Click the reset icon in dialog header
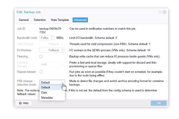 (x=160, y=12)
